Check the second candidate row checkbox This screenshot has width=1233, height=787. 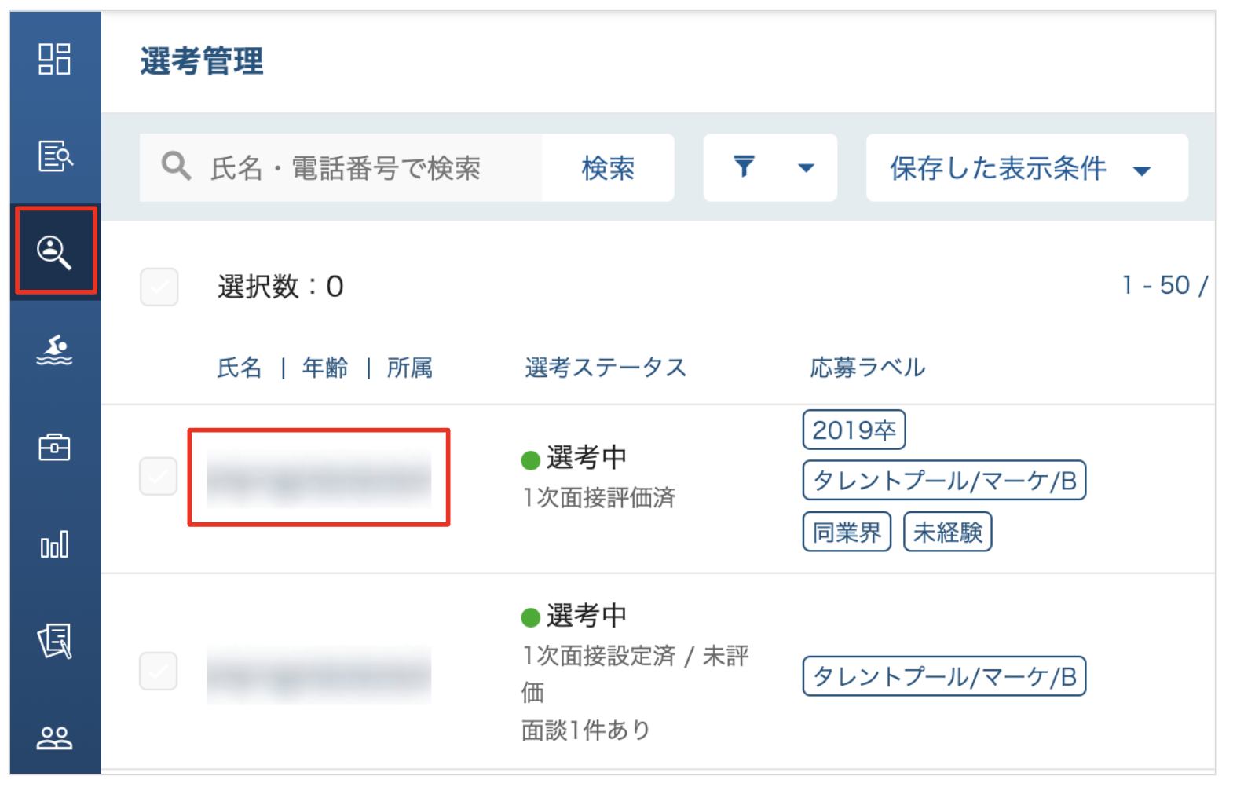point(158,671)
